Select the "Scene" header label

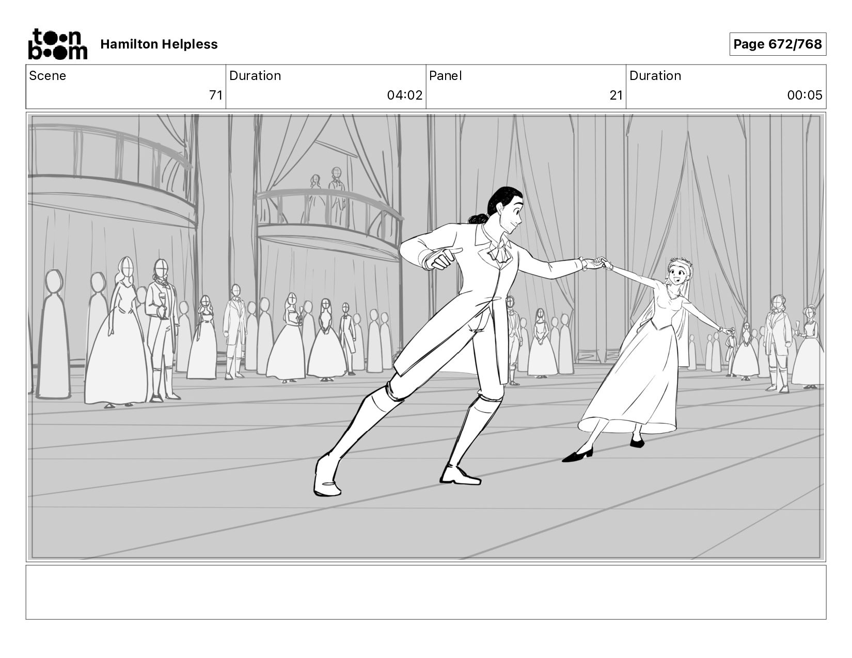point(48,76)
